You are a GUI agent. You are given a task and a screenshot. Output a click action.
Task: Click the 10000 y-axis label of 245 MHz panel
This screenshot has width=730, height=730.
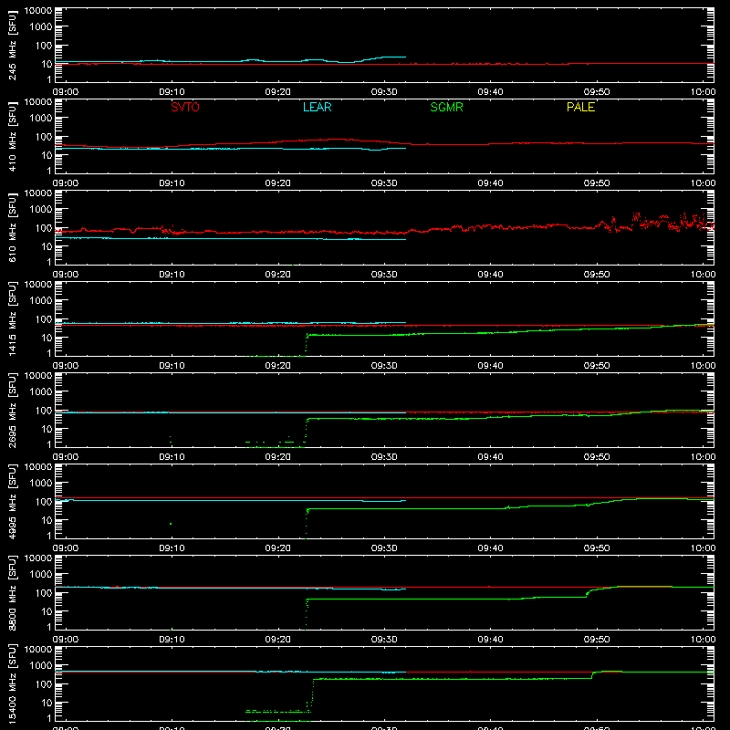(38, 11)
